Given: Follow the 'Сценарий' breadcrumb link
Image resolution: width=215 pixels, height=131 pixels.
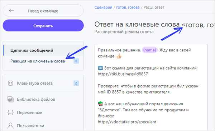Looking at the screenshot, I should pos(103,7).
